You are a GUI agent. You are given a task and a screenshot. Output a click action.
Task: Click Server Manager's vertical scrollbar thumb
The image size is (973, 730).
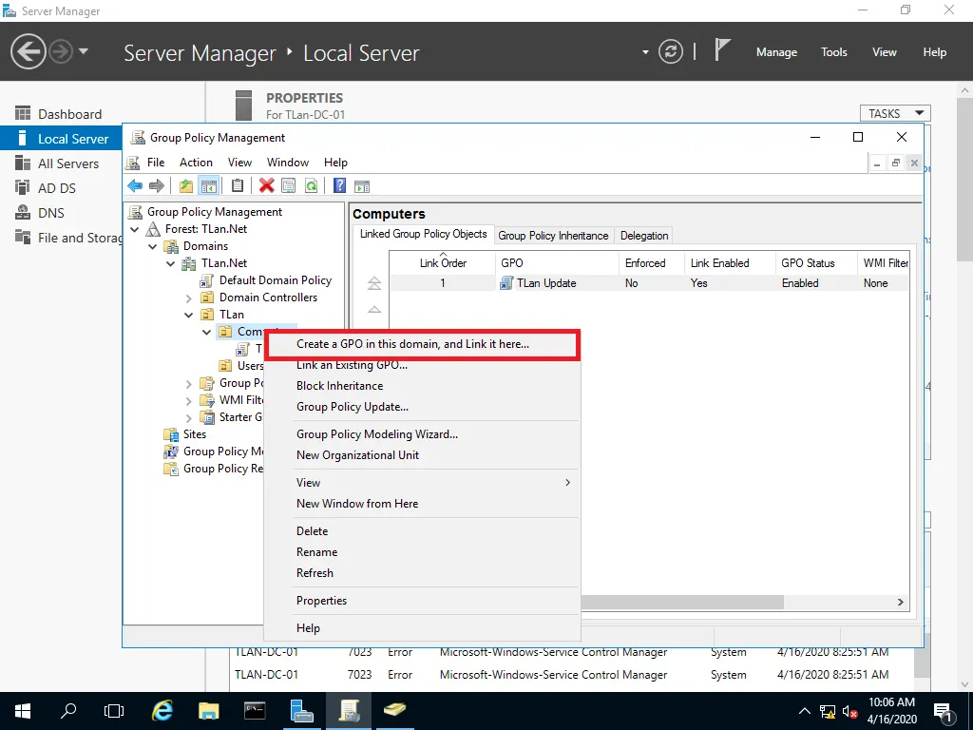[964, 180]
